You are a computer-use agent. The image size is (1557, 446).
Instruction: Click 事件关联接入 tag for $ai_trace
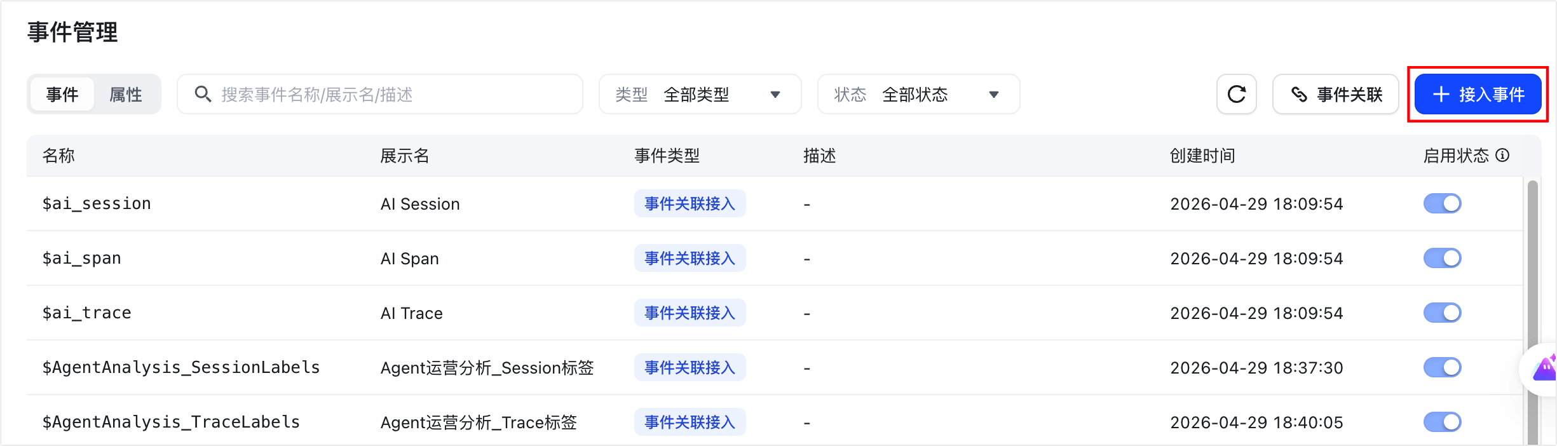[x=690, y=313]
